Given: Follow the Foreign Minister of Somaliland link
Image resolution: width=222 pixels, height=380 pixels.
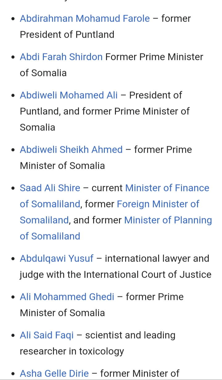Looking at the screenshot, I should coord(158,204).
